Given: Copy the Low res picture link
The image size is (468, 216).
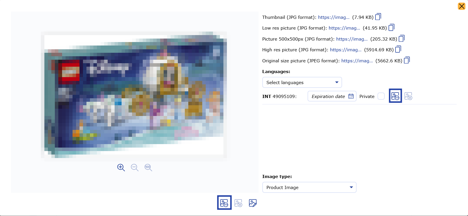Looking at the screenshot, I should click(x=391, y=28).
